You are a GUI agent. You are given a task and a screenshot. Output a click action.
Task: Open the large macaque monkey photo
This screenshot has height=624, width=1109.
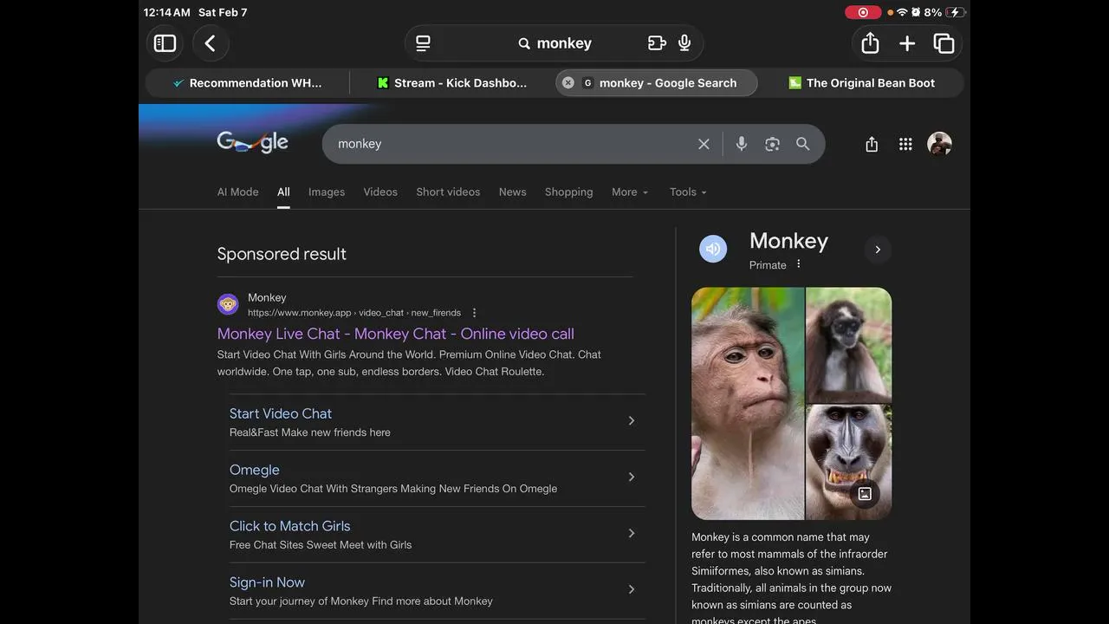point(748,404)
